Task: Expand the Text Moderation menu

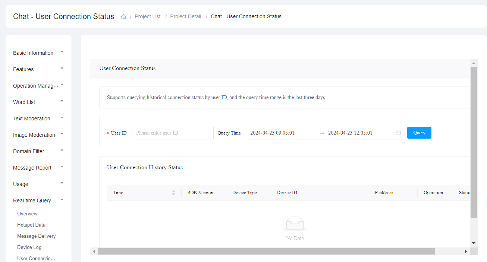Action: coord(38,119)
